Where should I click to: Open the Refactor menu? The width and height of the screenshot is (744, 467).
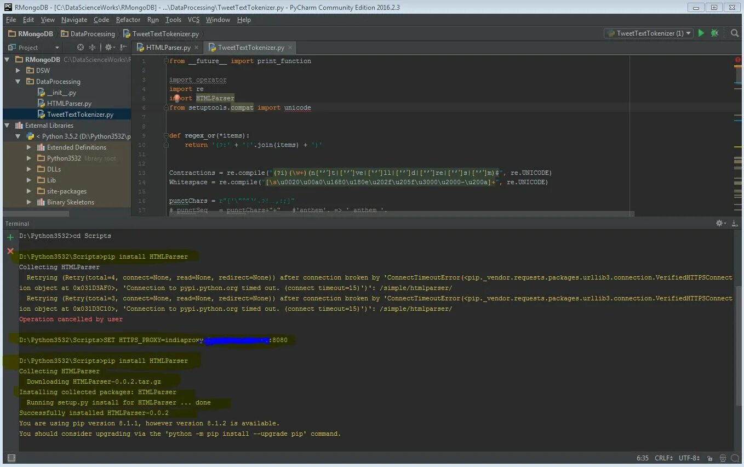click(x=128, y=19)
